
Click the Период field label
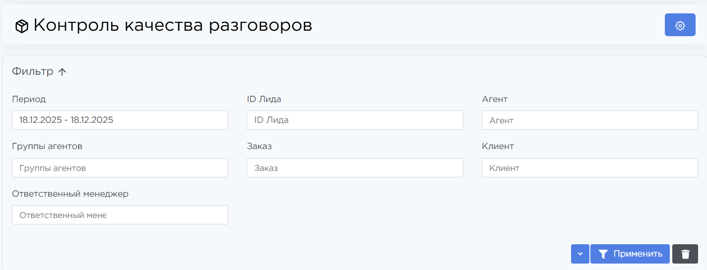29,99
